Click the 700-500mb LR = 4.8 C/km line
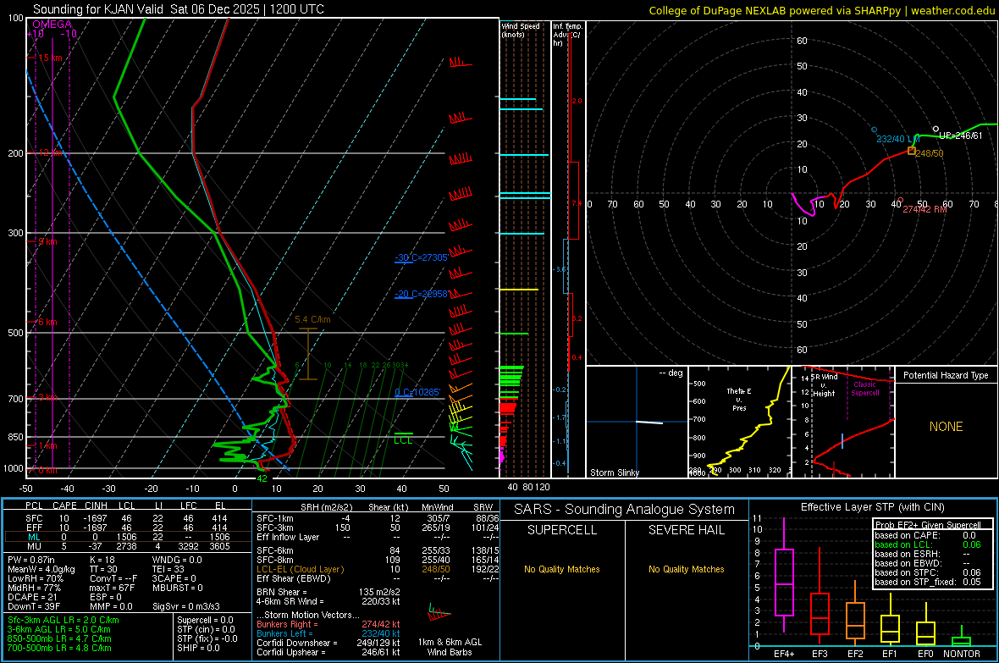This screenshot has width=999, height=663. pyautogui.click(x=59, y=648)
